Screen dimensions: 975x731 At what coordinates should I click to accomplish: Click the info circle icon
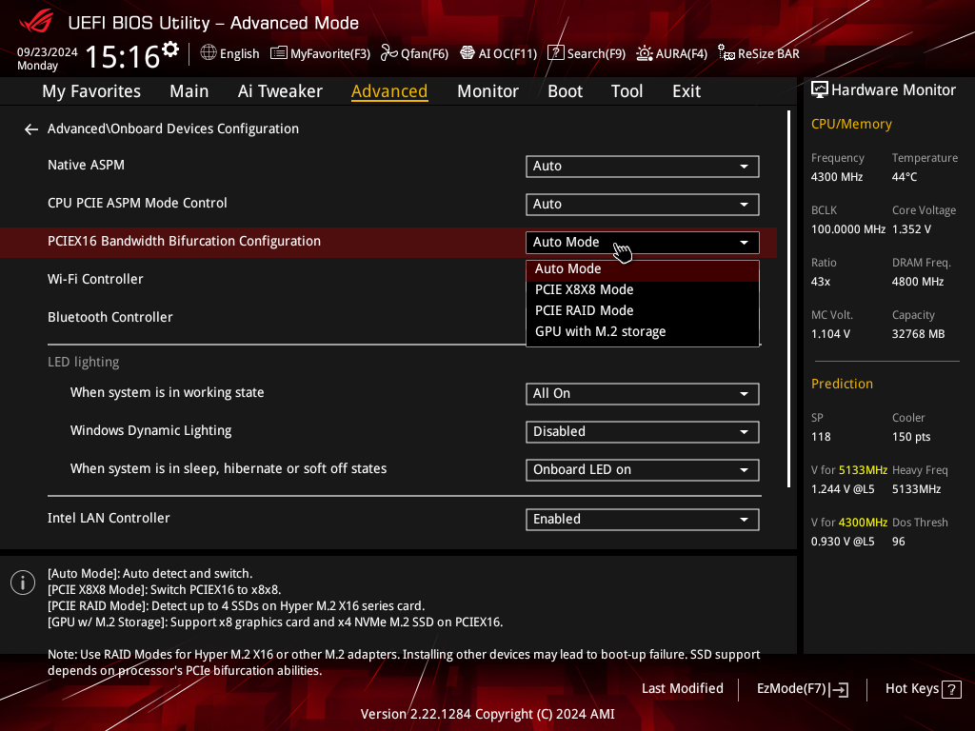click(23, 583)
